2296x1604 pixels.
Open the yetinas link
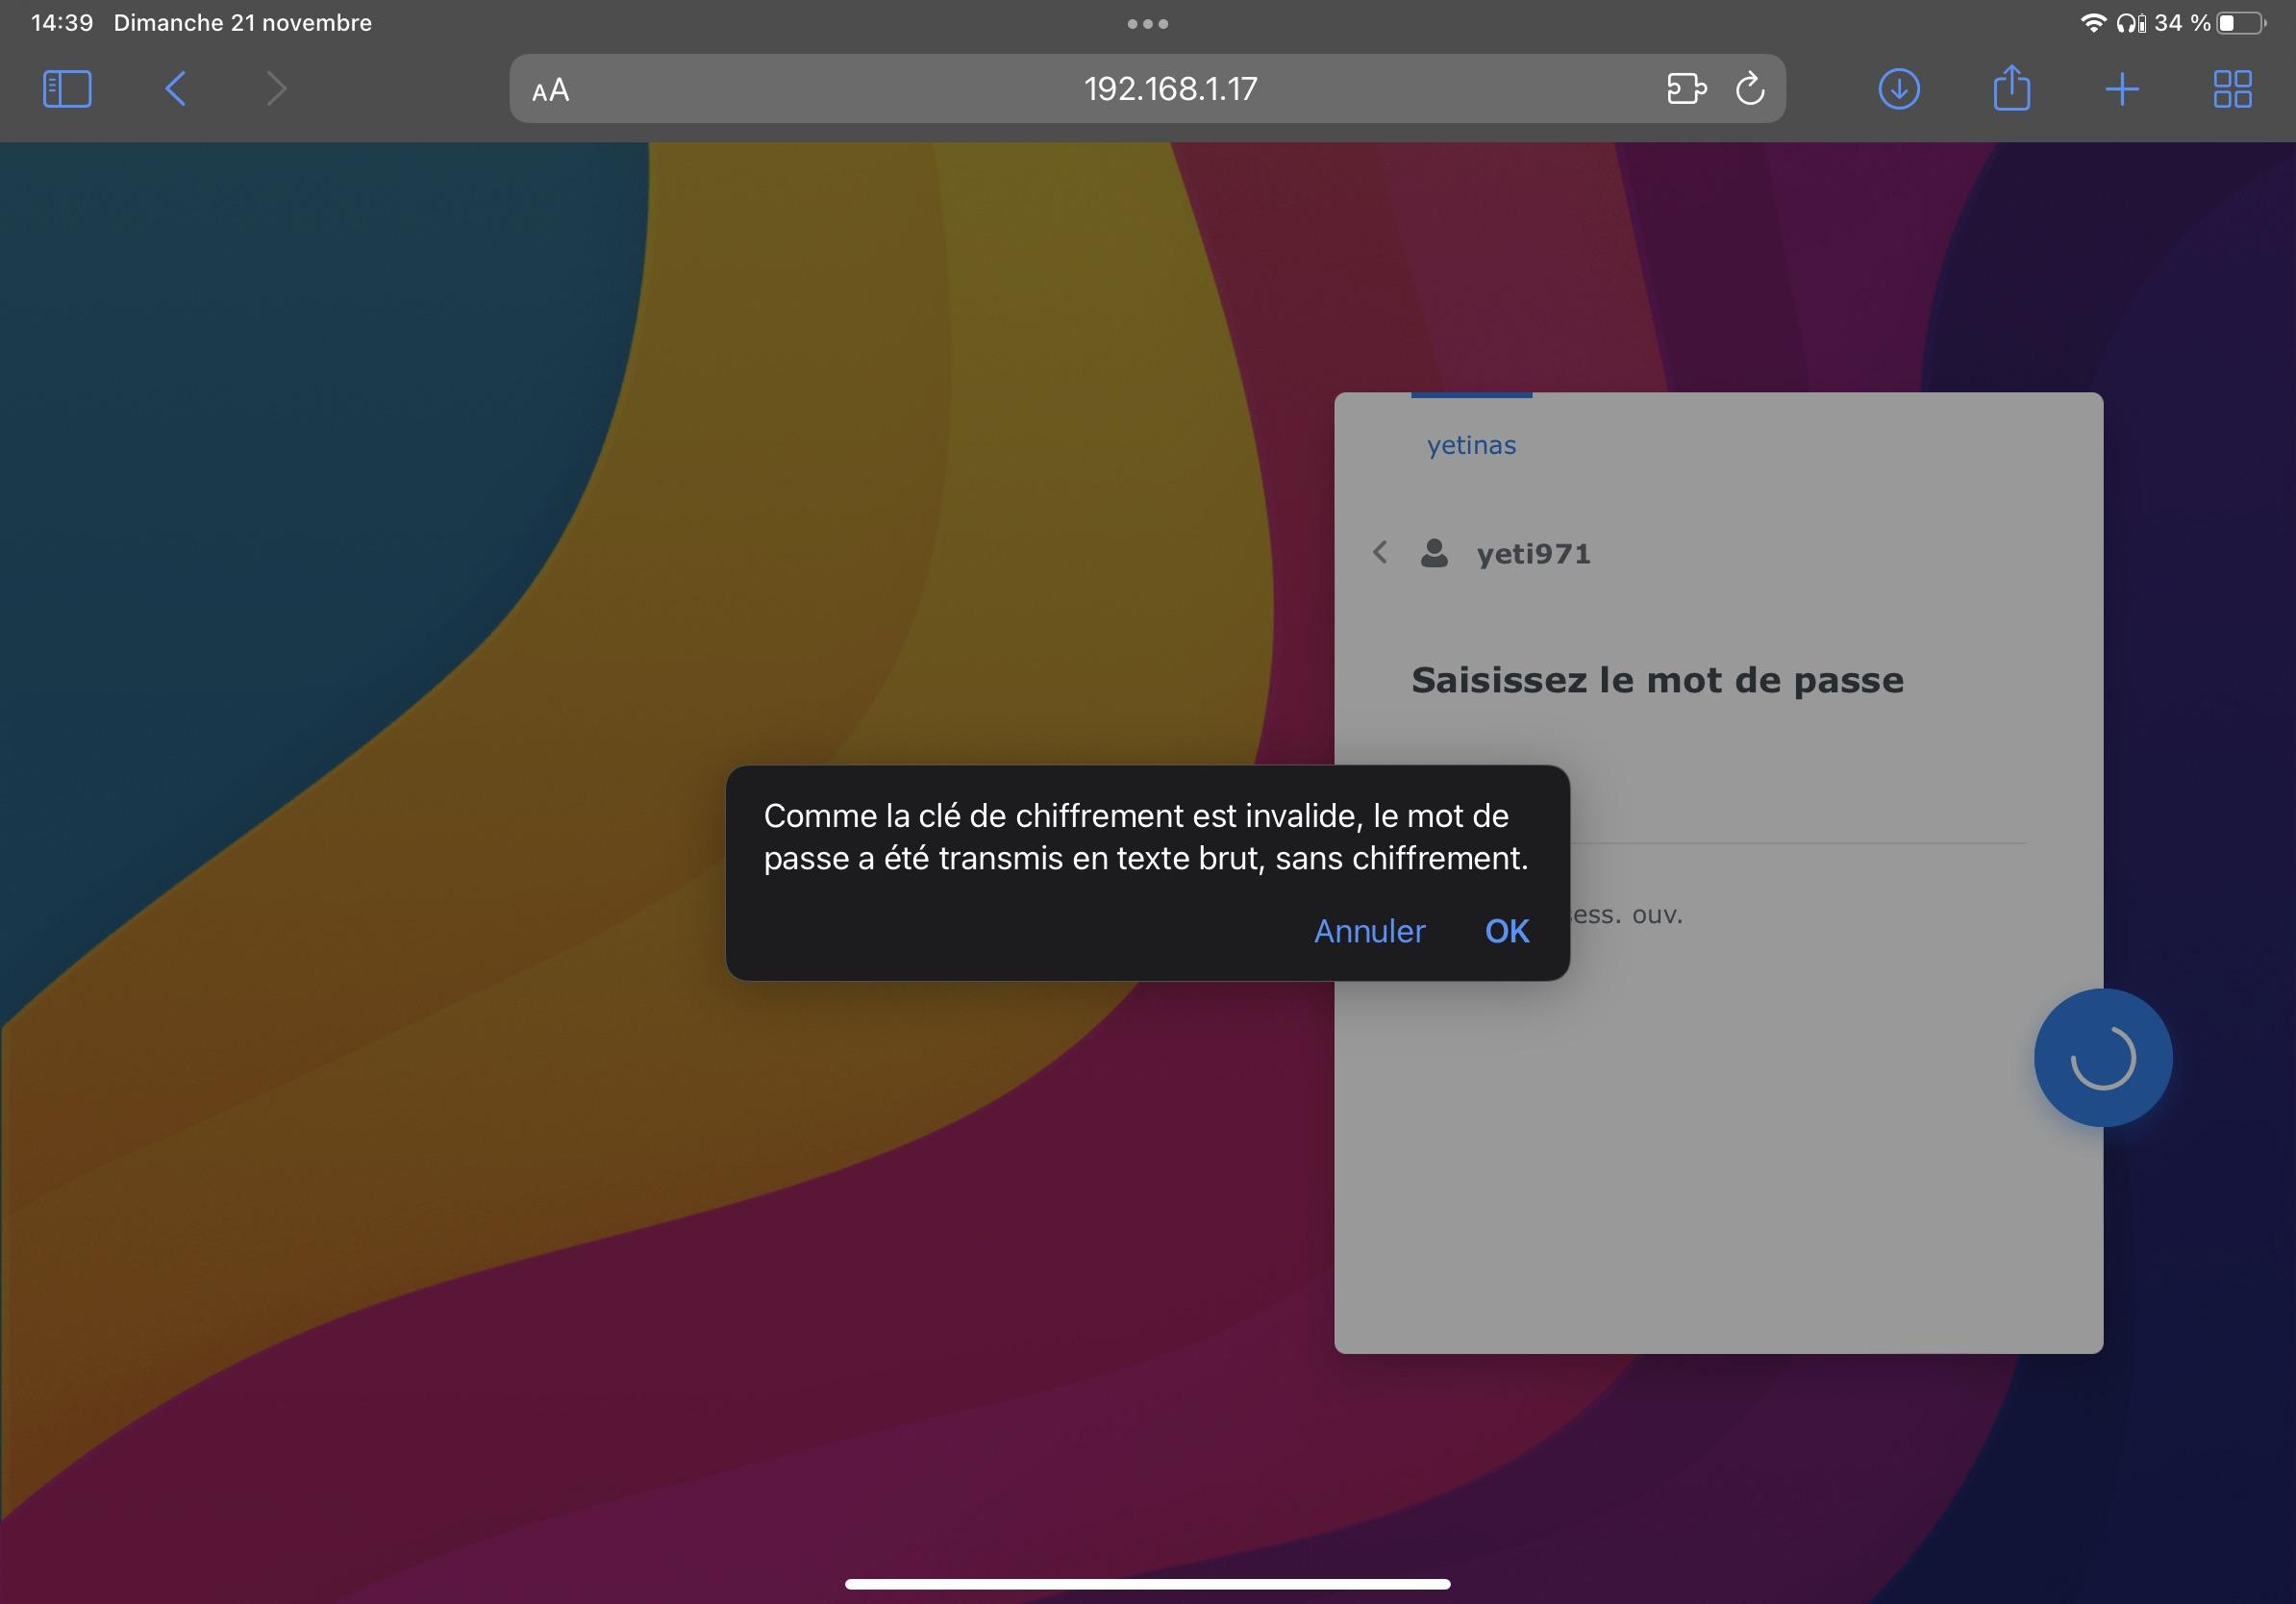tap(1471, 445)
